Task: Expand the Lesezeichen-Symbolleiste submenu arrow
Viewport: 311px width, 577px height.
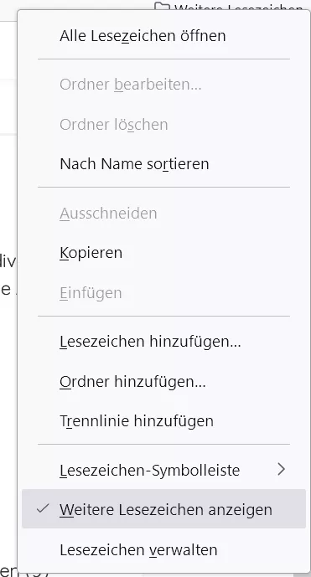Action: [282, 469]
